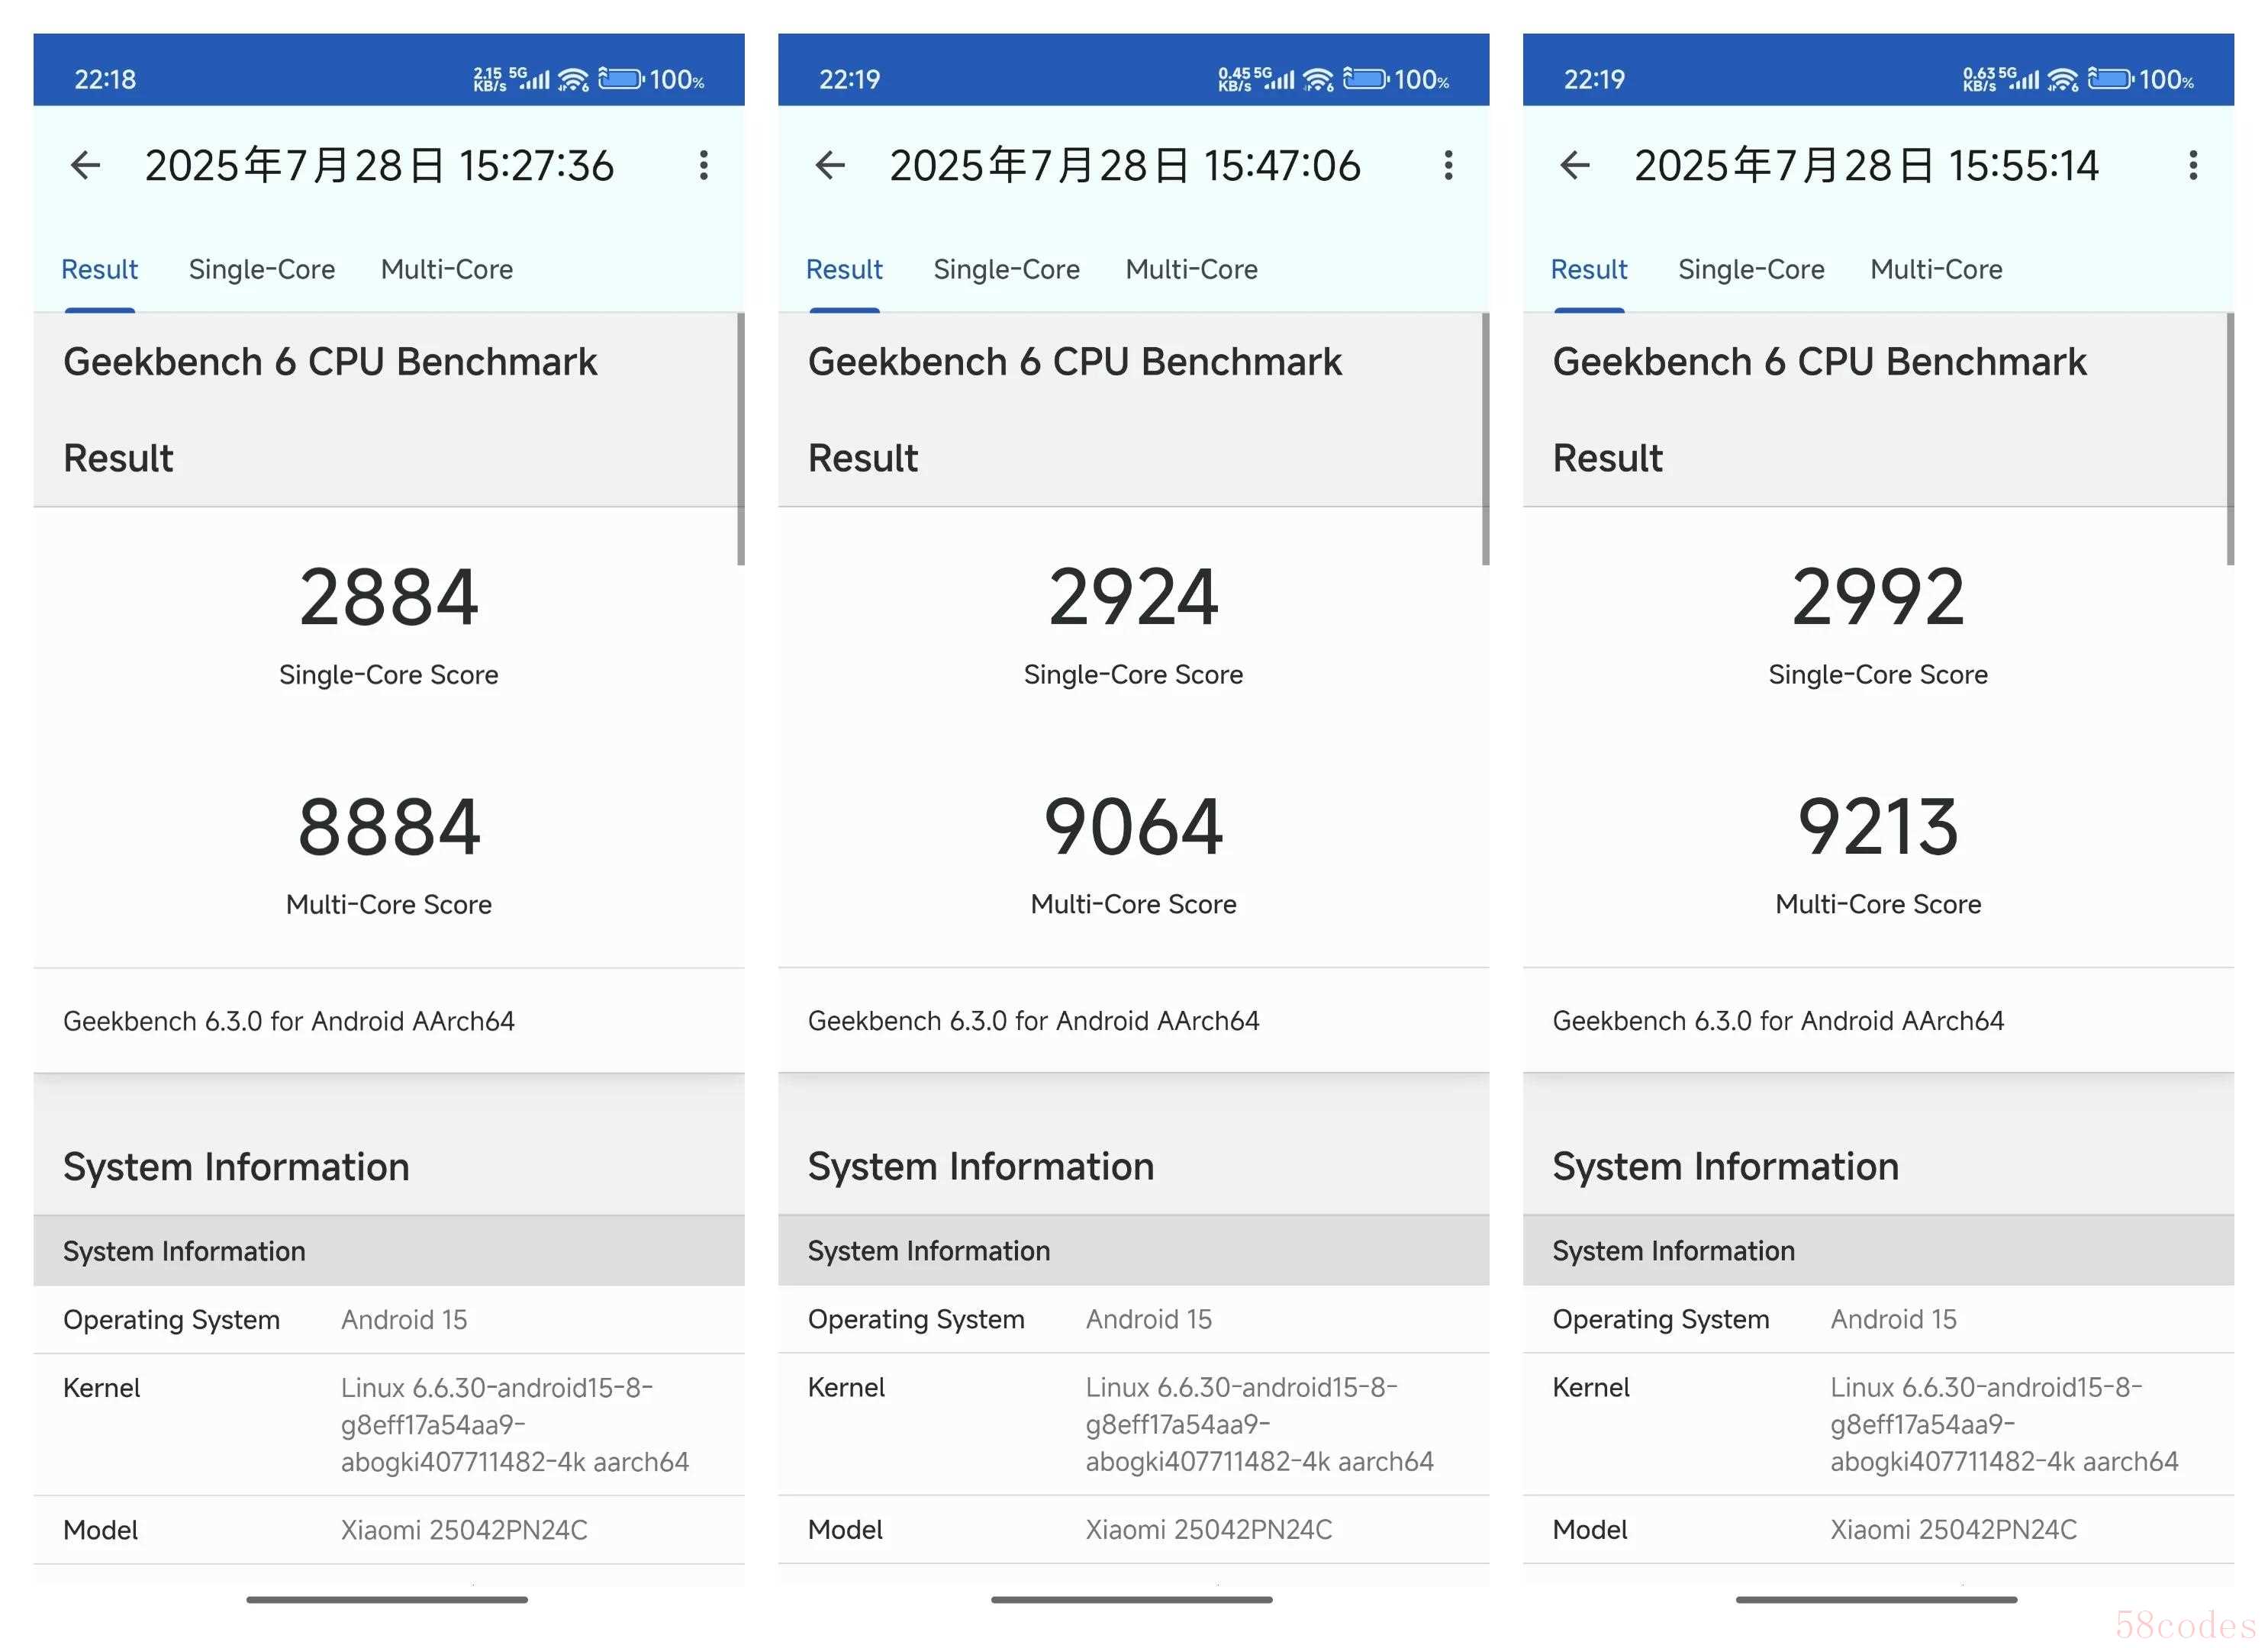Tap Wi-Fi icon beside 0.63 KB/s indicator
This screenshot has height=1648, width=2268.
tap(2064, 79)
